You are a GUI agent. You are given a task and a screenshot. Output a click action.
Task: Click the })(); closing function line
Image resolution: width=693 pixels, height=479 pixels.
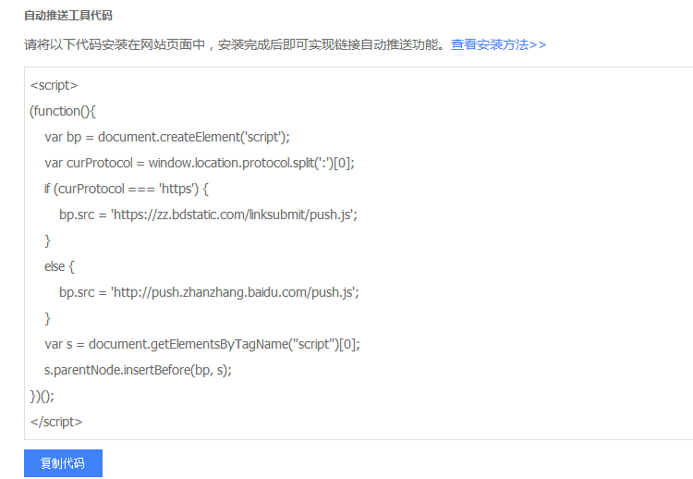[42, 396]
